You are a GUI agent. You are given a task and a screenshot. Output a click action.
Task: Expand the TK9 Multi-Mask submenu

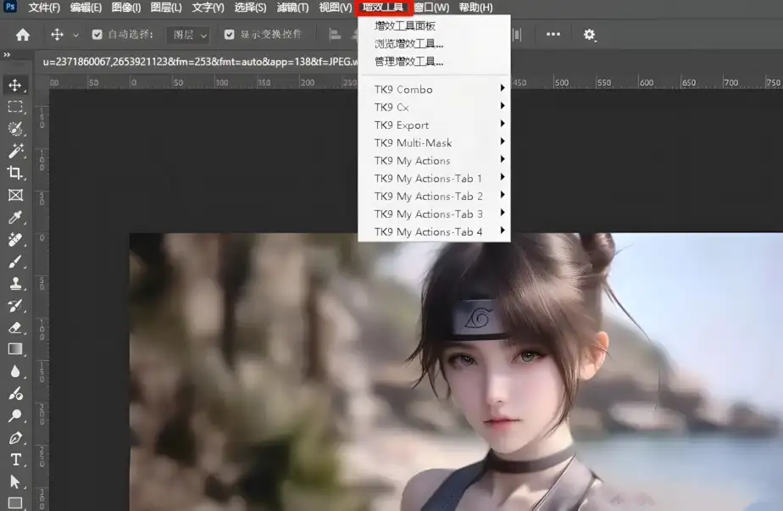tap(434, 143)
